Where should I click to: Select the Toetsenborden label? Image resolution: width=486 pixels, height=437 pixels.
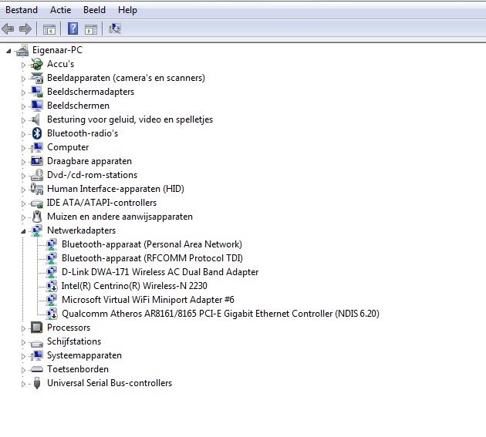pyautogui.click(x=78, y=369)
